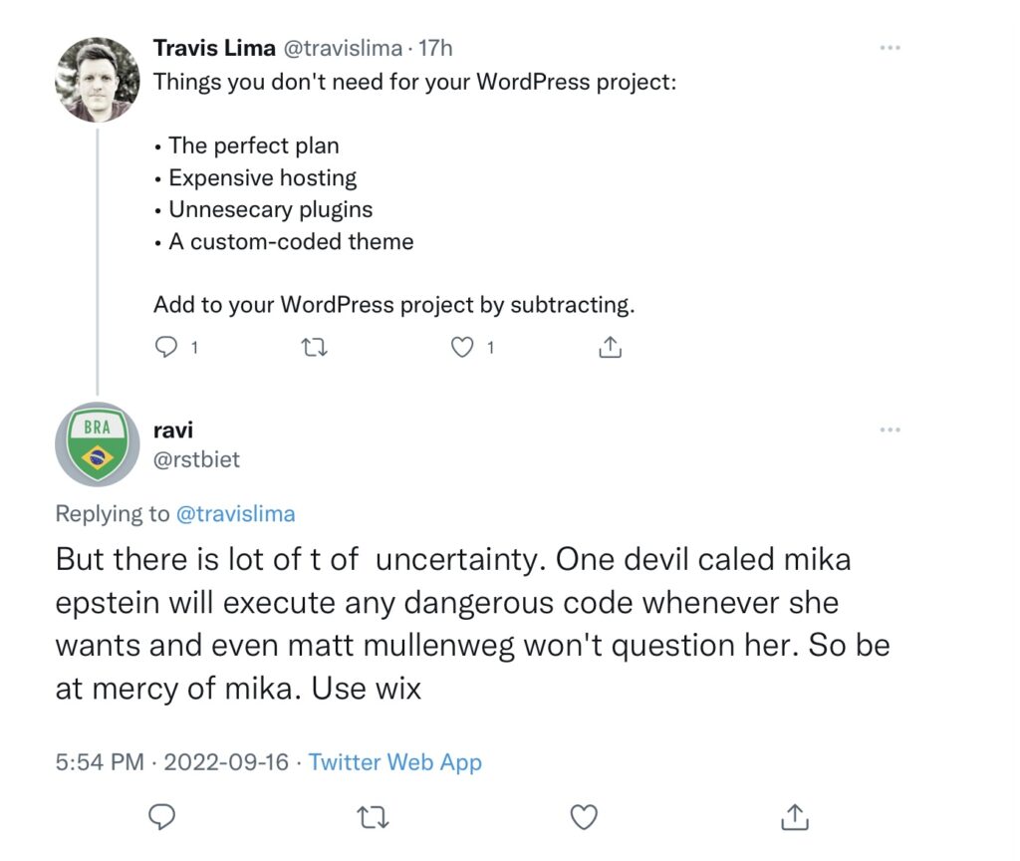Like ravi's reply tweet
The height and width of the screenshot is (861, 1020).
(584, 817)
